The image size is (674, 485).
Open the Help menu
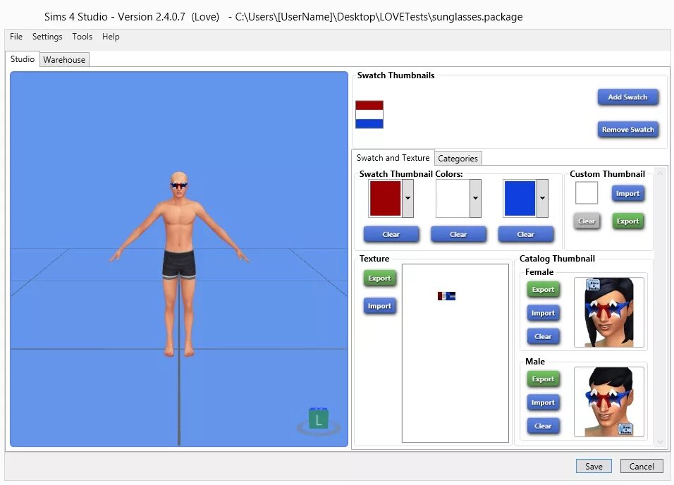click(111, 37)
